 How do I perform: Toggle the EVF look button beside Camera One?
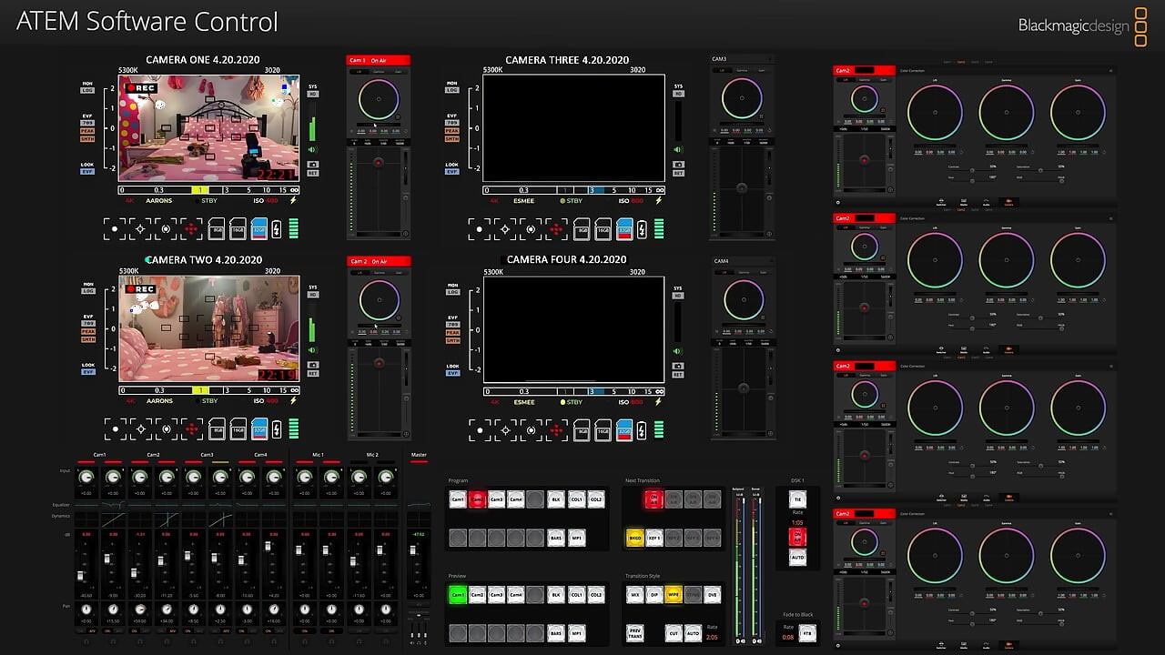click(x=87, y=171)
